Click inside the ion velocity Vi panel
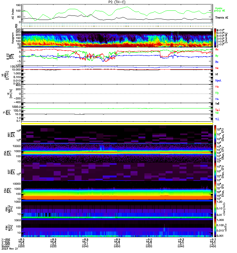The width and height of the screenshot is (237, 253). pyautogui.click(x=117, y=94)
